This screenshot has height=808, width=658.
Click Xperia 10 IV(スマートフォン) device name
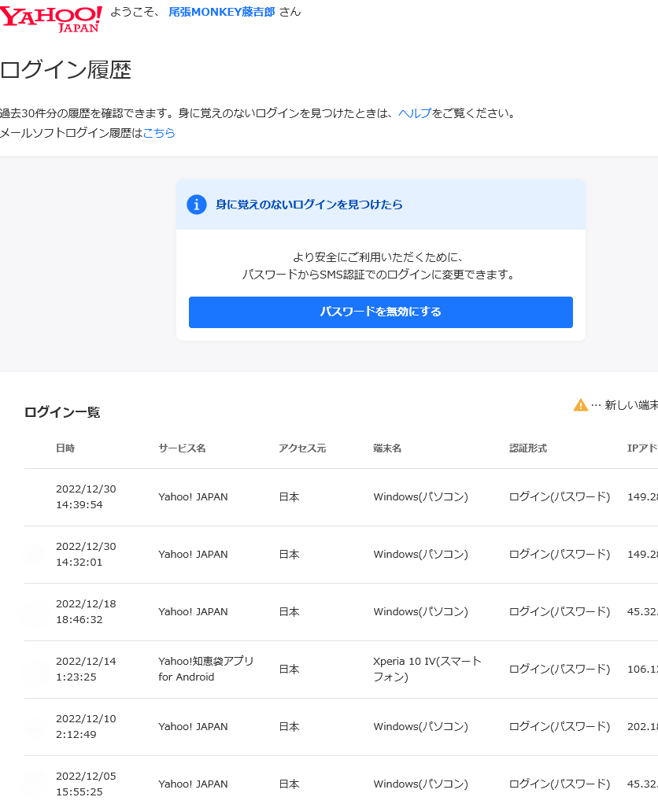(x=427, y=669)
